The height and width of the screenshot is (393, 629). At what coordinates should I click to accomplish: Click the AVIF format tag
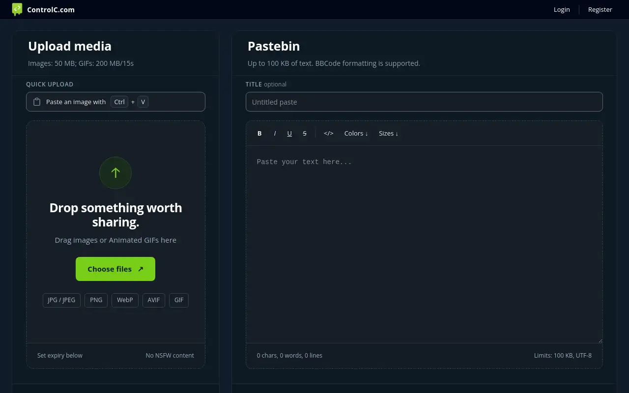(x=154, y=300)
